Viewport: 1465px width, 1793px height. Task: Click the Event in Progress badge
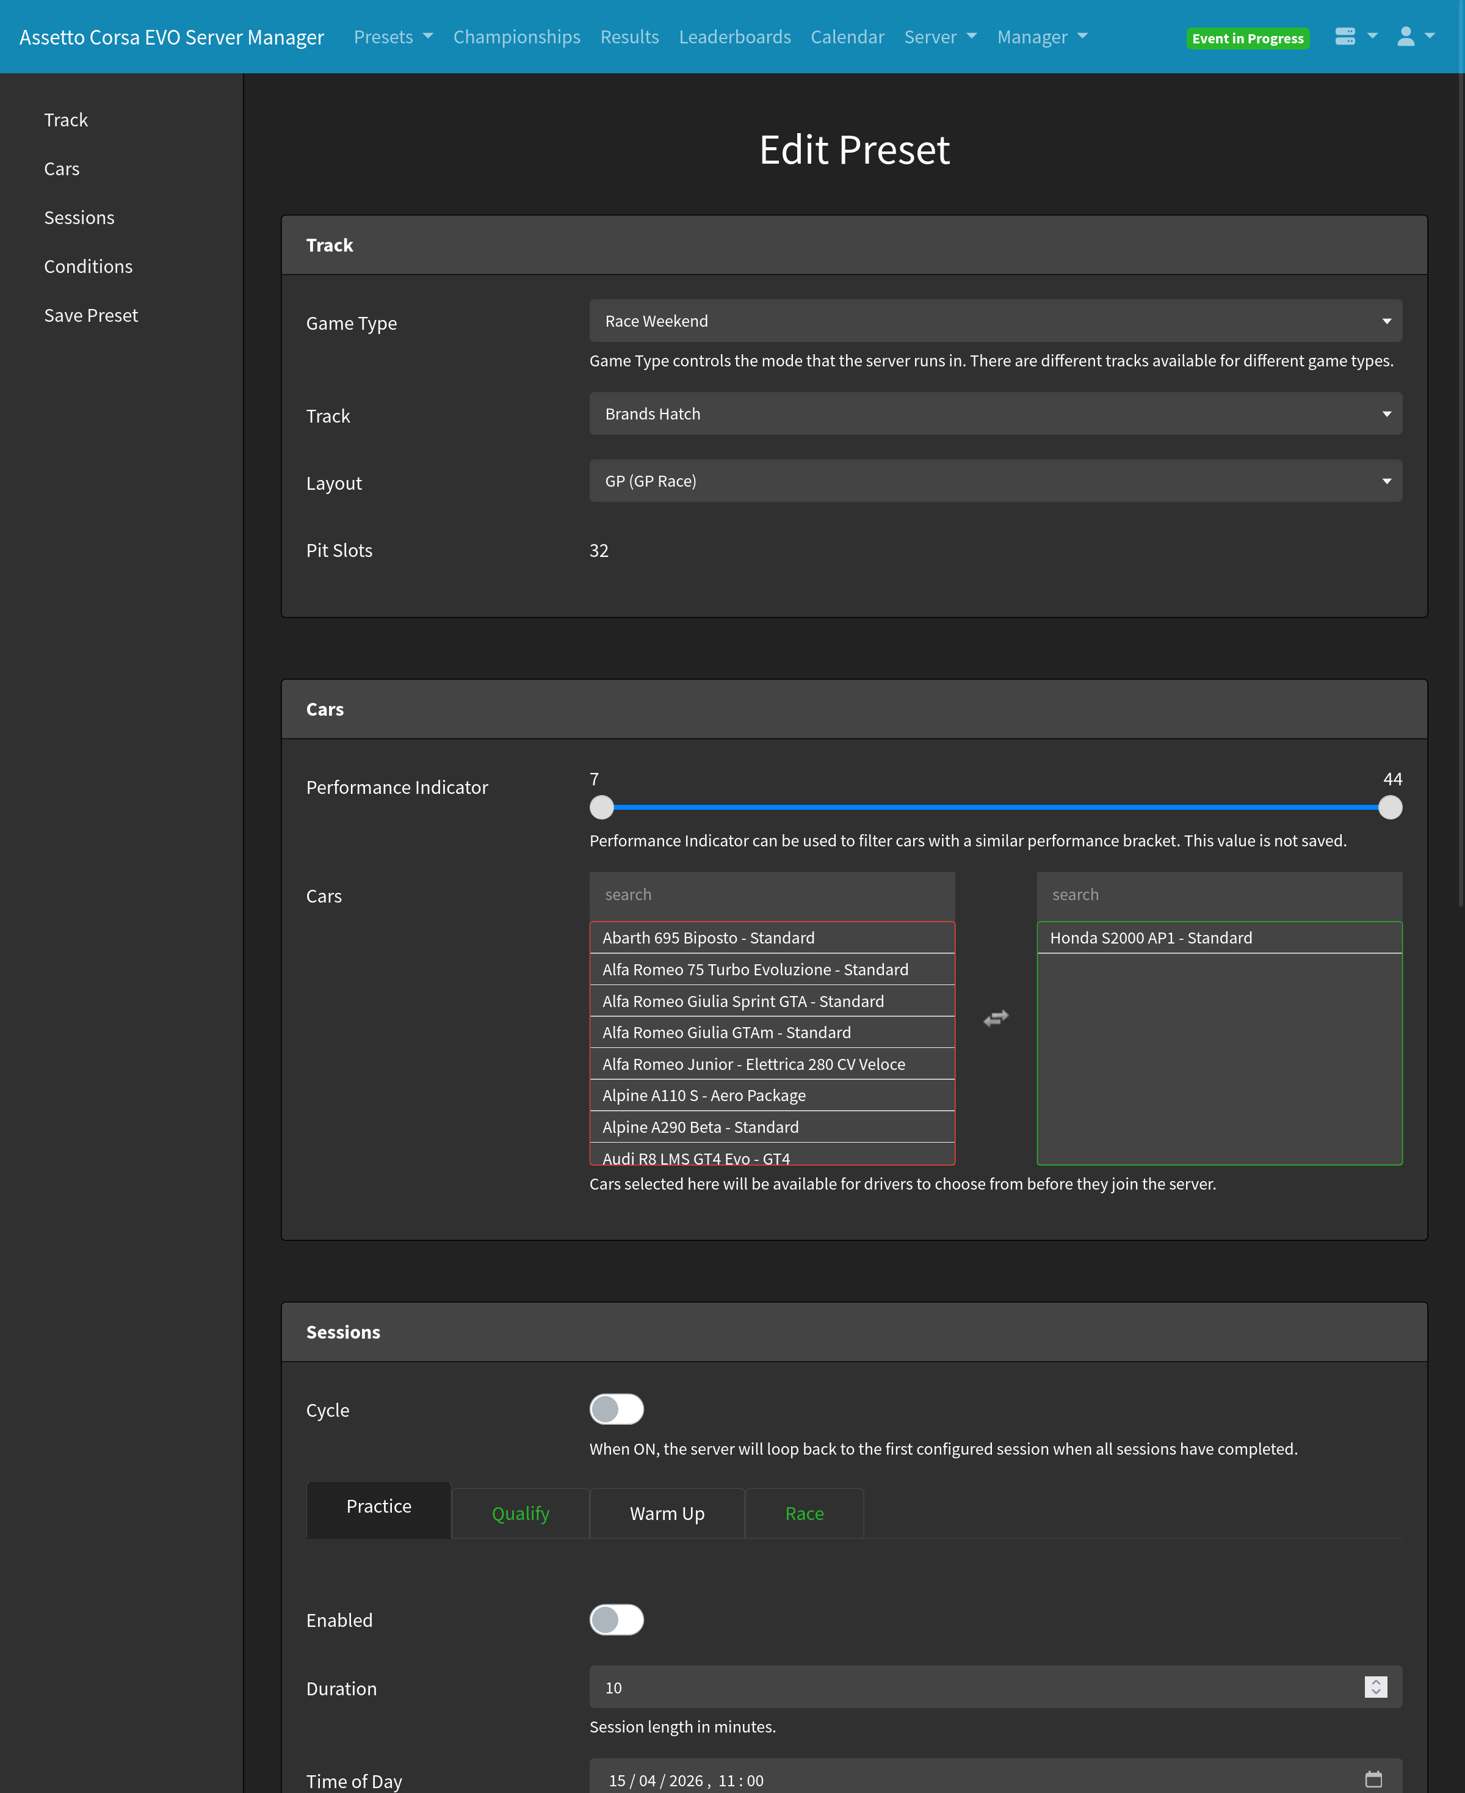1247,39
